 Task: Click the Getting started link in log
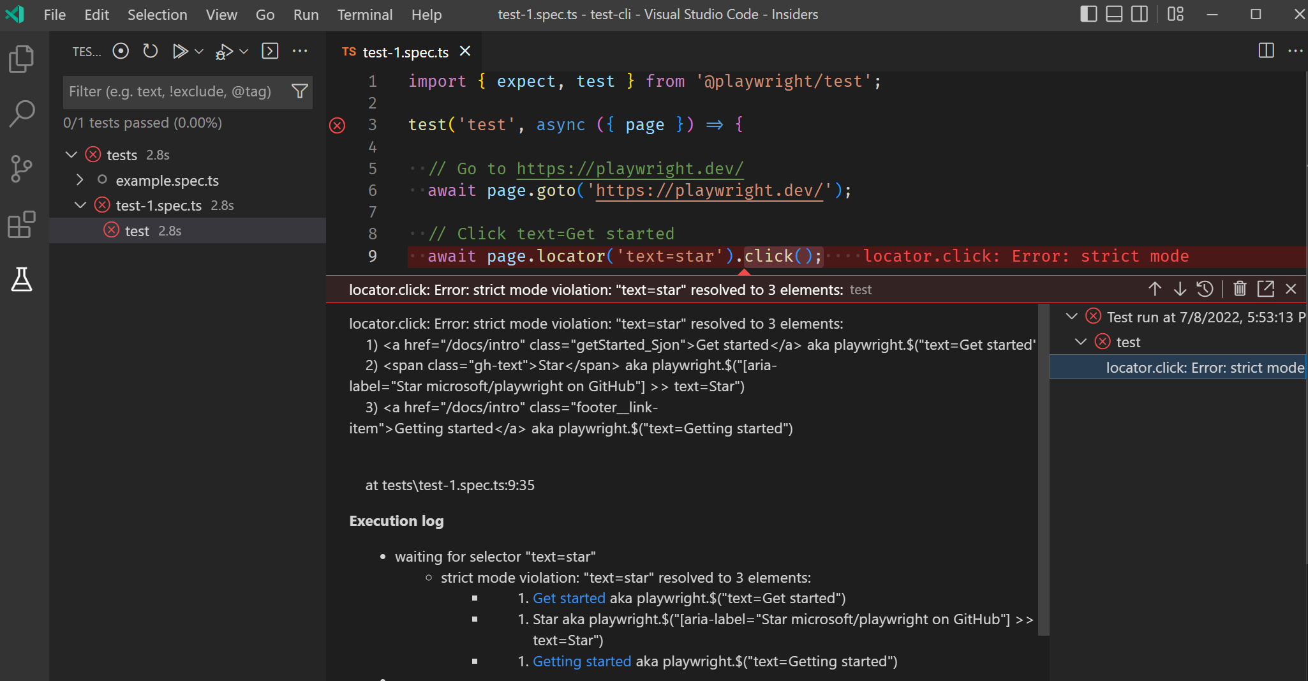[x=582, y=661]
